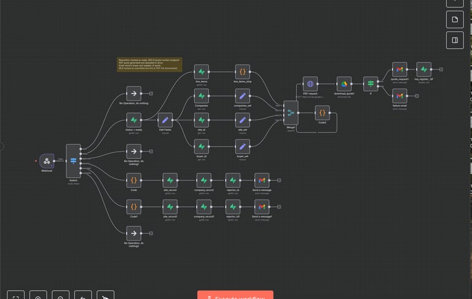Select the first No Operation, do nothing node
Screen dimensions: 472x299
tap(133, 93)
